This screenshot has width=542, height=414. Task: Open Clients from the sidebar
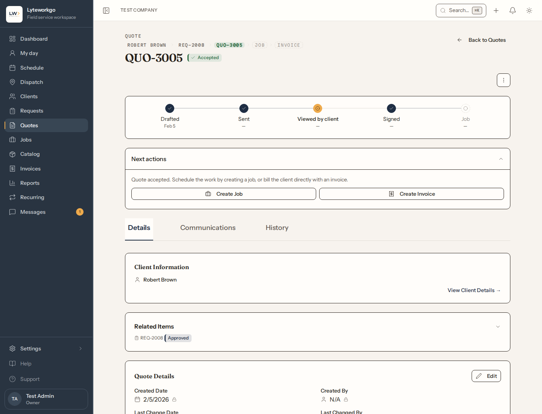(x=46, y=96)
